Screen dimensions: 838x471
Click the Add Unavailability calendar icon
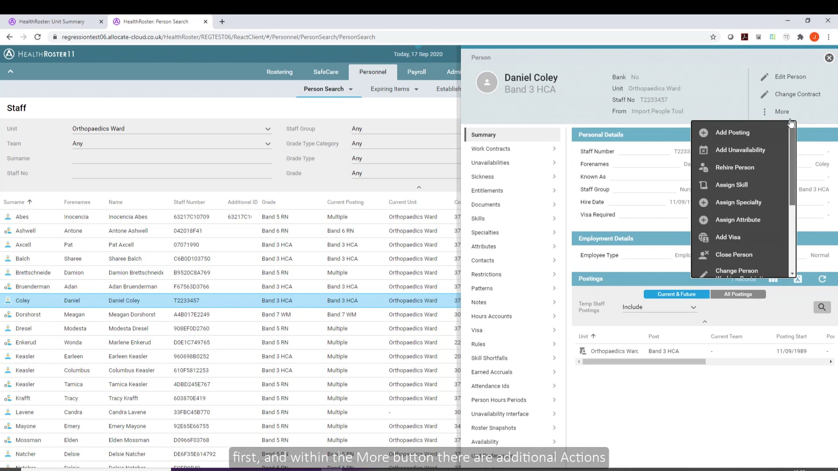point(704,150)
